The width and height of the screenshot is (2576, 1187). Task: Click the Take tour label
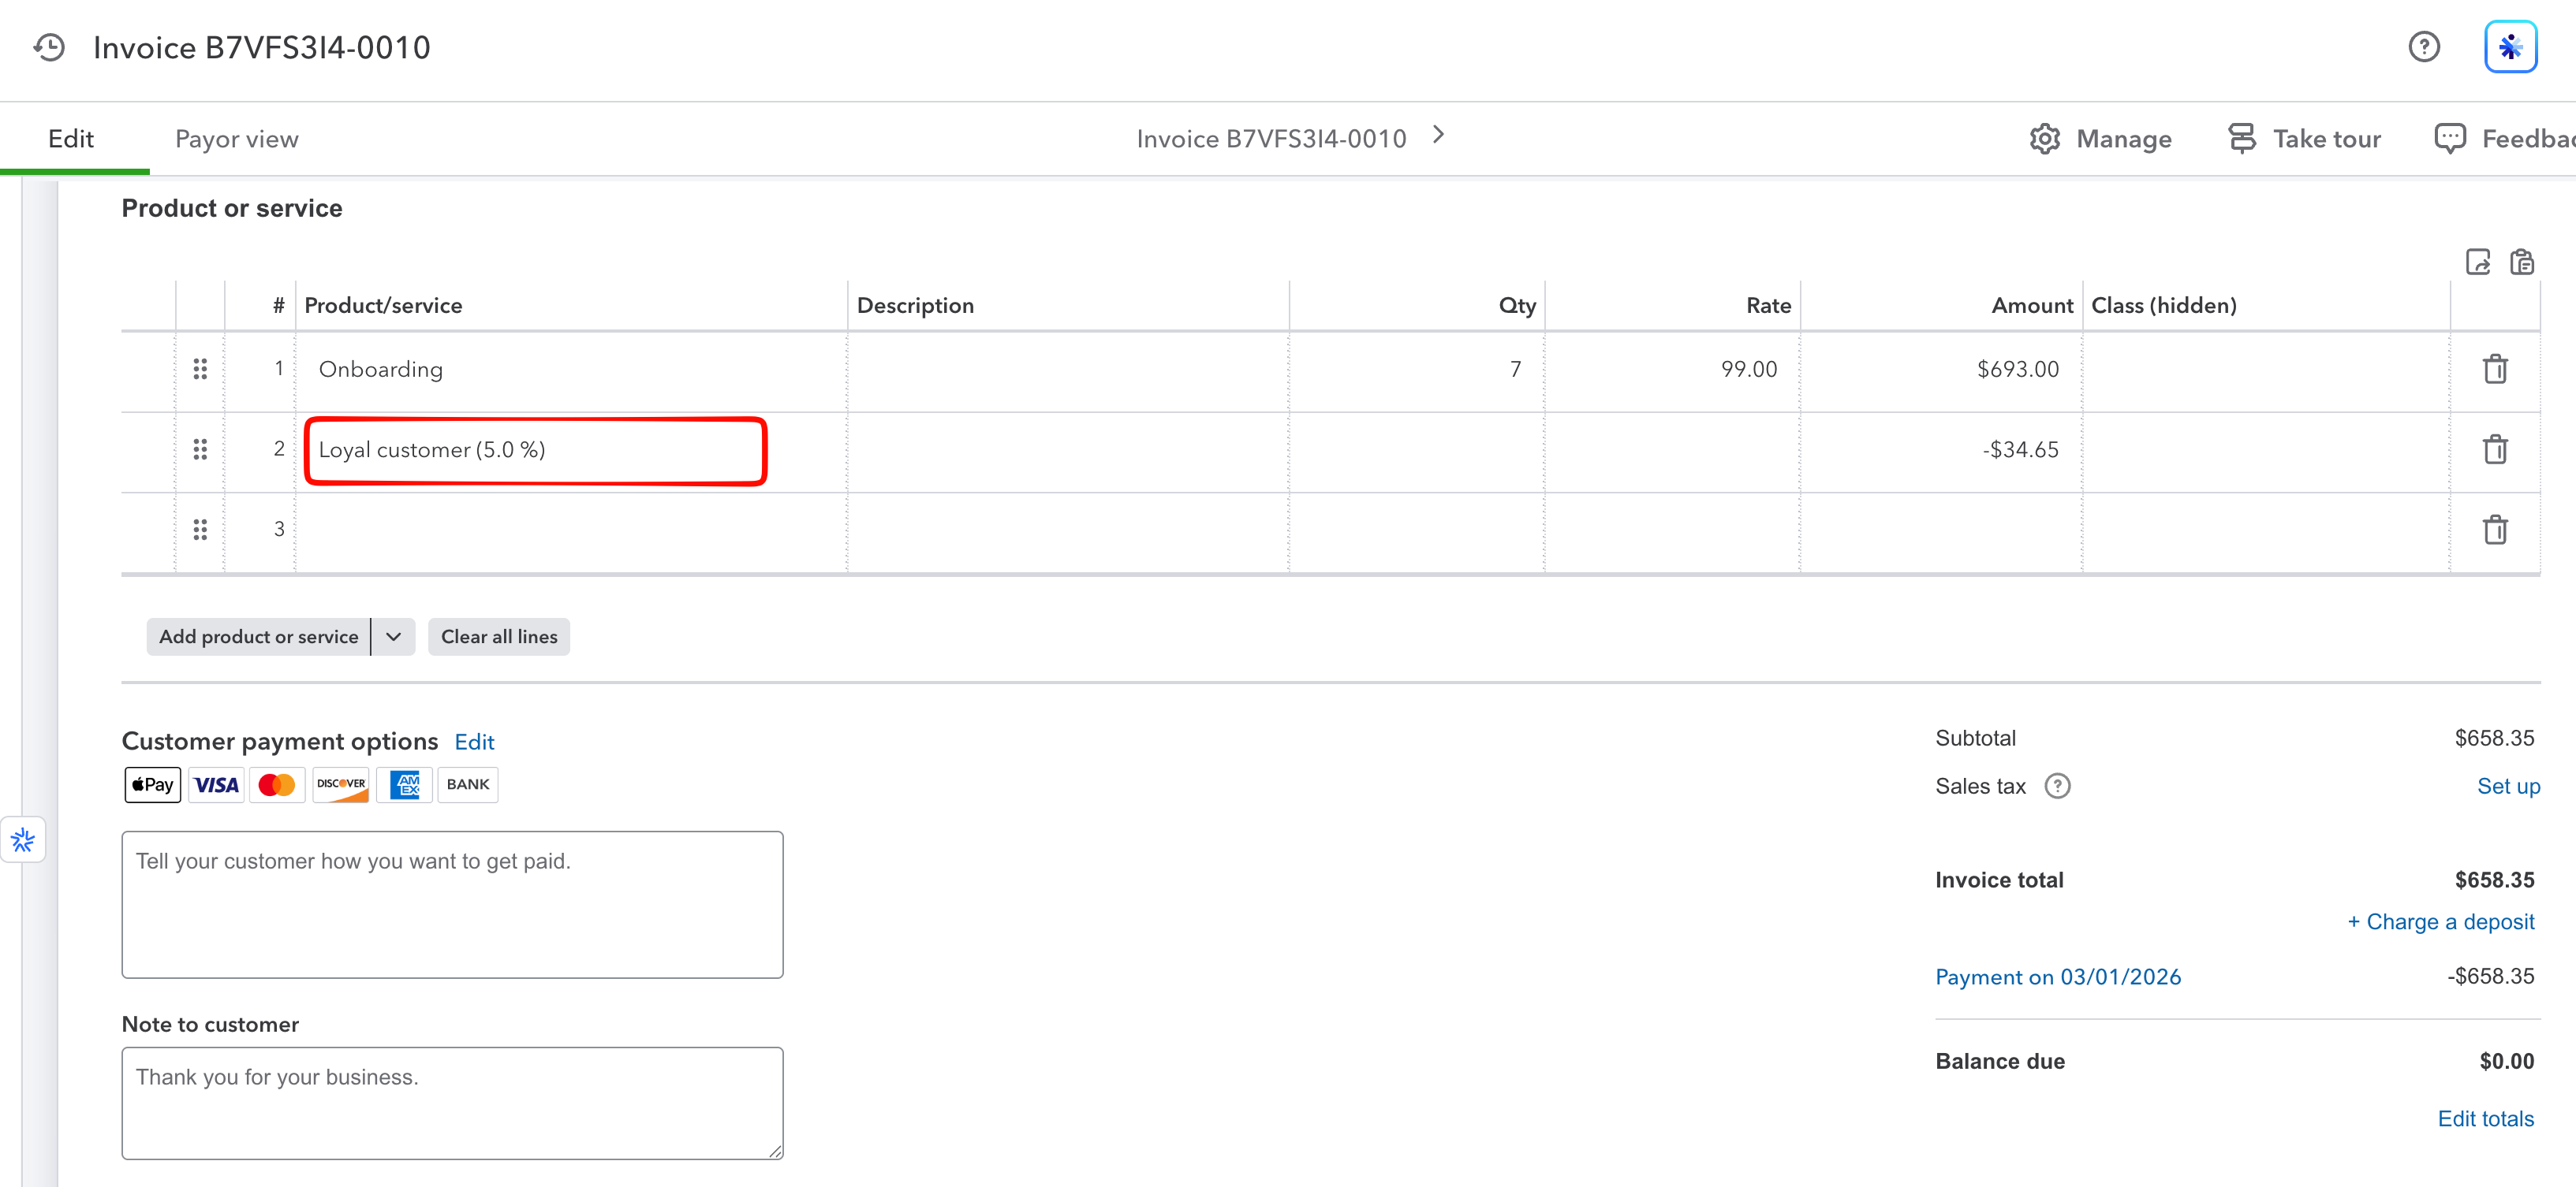2327,139
